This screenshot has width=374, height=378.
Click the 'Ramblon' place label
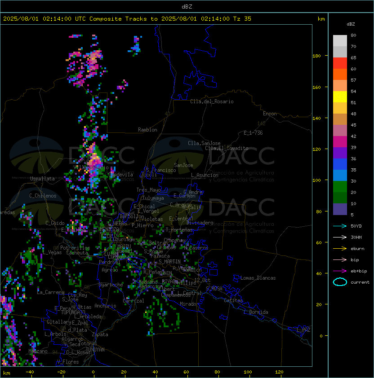147,130
